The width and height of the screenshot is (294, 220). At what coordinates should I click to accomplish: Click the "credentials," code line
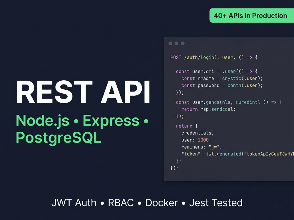198,133
